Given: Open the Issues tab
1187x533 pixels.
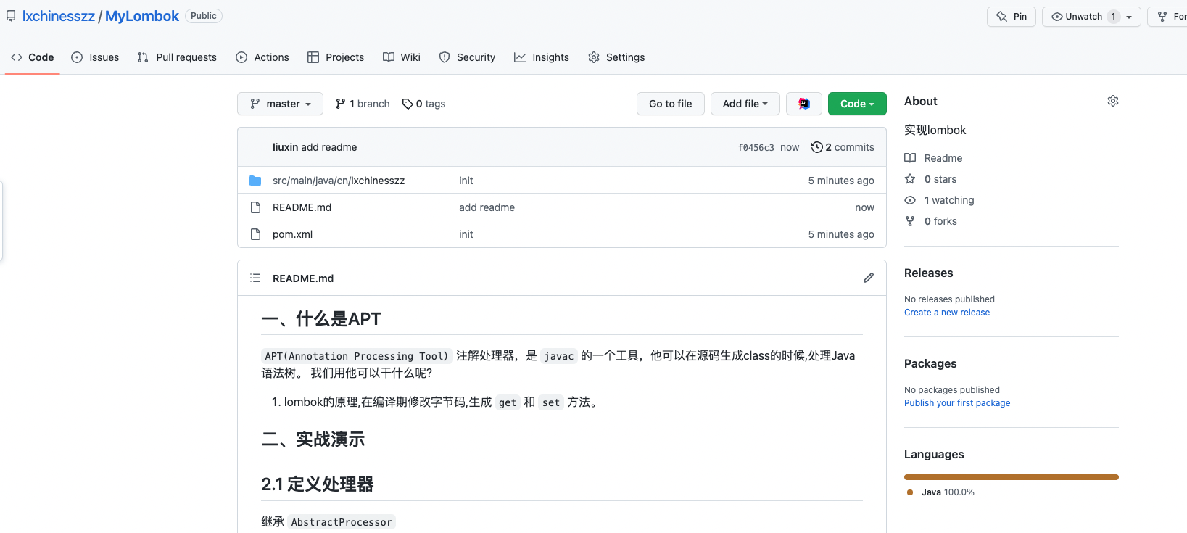Looking at the screenshot, I should (x=95, y=57).
